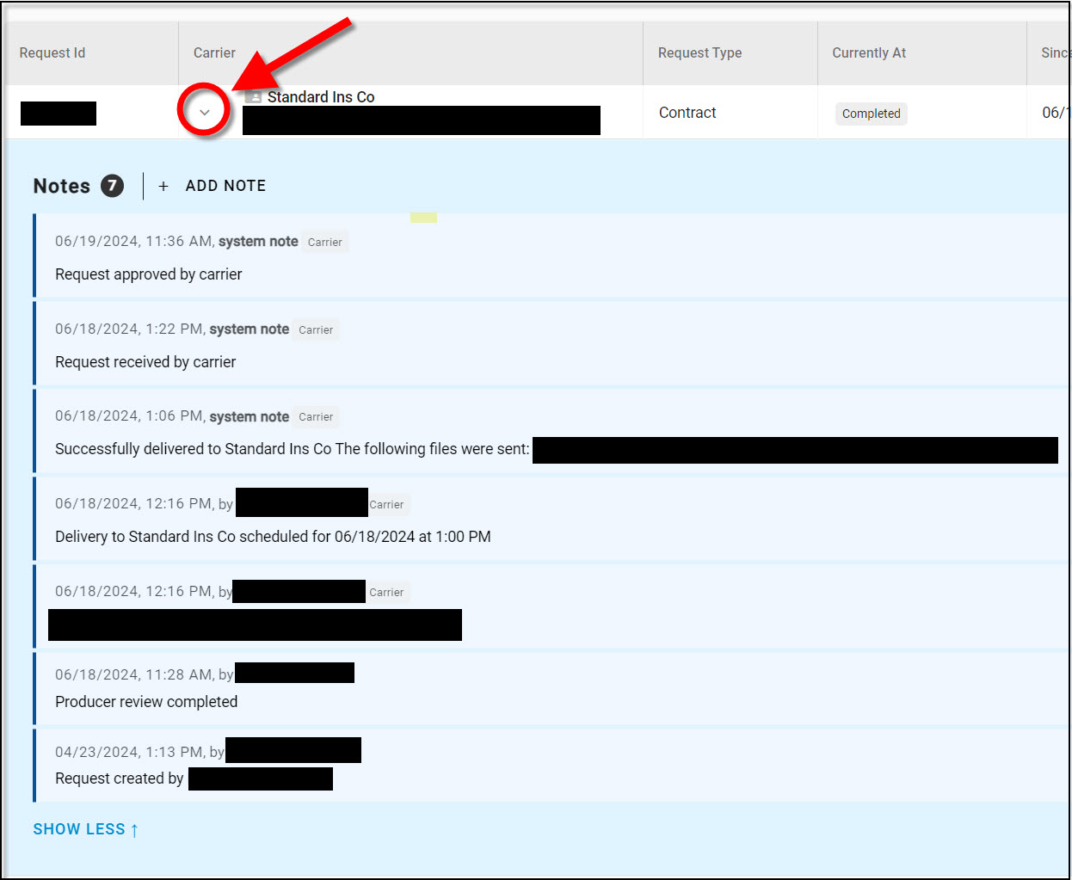Sort by the Carrier column header

[214, 52]
